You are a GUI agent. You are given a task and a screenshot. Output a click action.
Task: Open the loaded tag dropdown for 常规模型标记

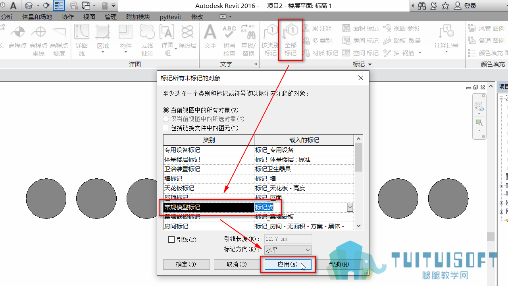pyautogui.click(x=350, y=207)
